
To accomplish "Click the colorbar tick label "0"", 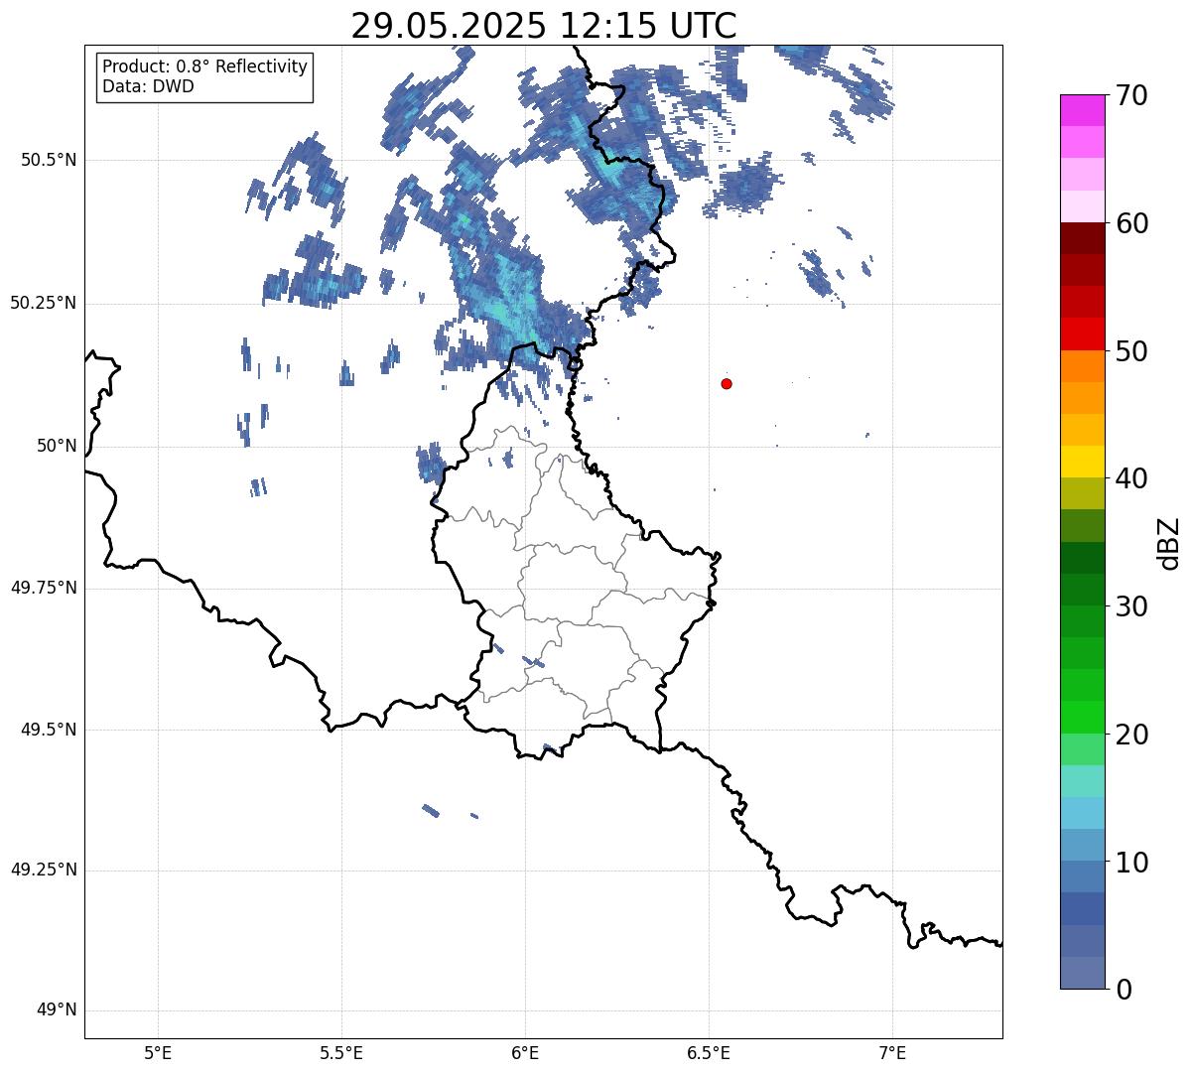I will pos(1124,990).
